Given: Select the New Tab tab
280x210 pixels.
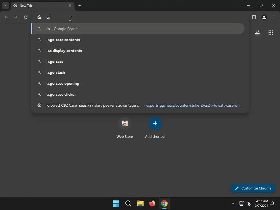Looking at the screenshot, I should click(x=42, y=5).
